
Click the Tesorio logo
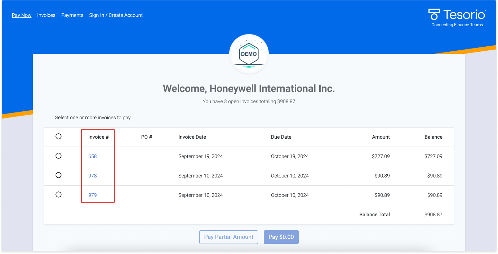pyautogui.click(x=457, y=15)
